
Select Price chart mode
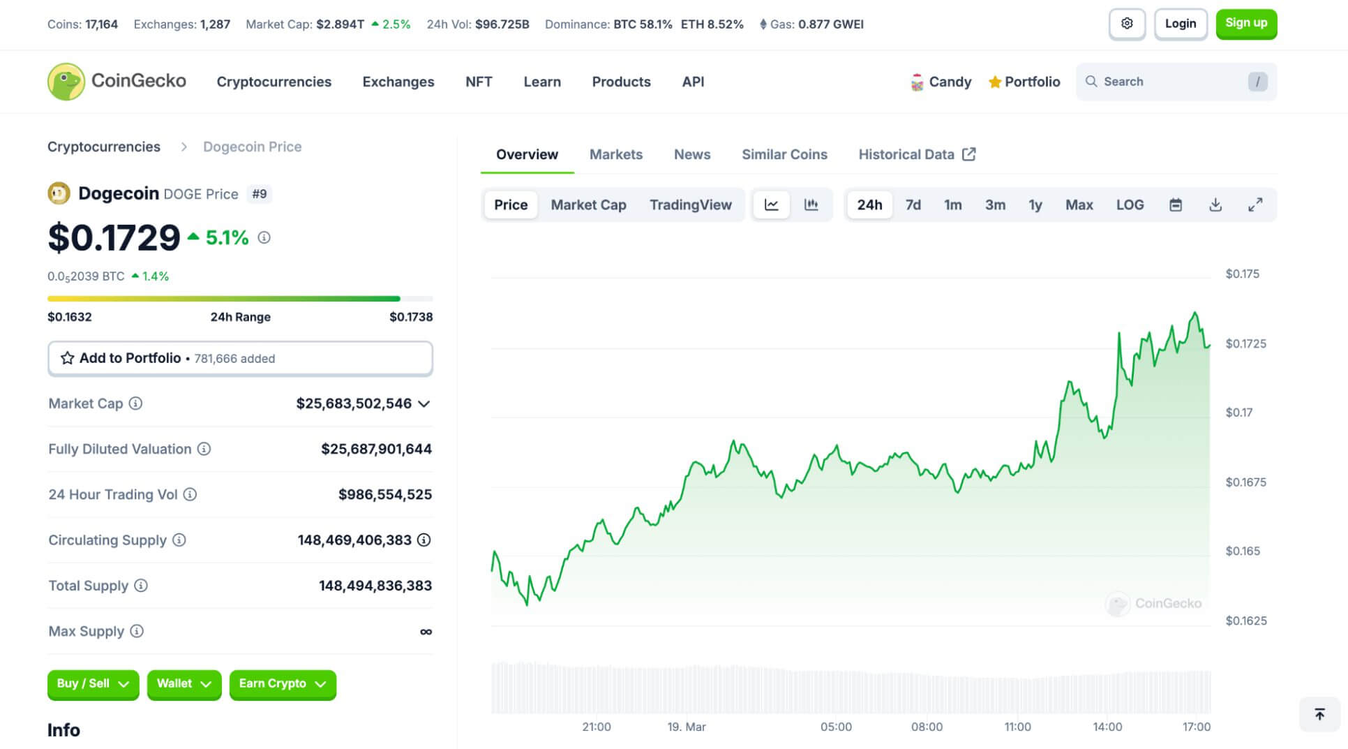click(511, 205)
